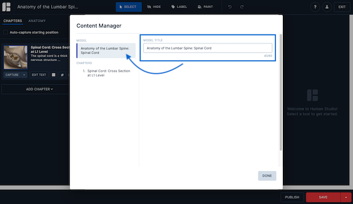Click the chapter title text in sidebar
Image resolution: width=353 pixels, height=204 pixels.
(x=50, y=49)
